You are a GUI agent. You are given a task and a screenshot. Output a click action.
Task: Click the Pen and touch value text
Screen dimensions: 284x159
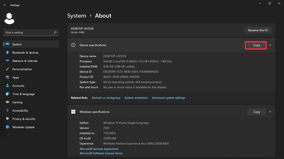[135, 87]
